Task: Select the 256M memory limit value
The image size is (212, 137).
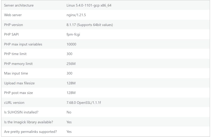Action: [71, 64]
